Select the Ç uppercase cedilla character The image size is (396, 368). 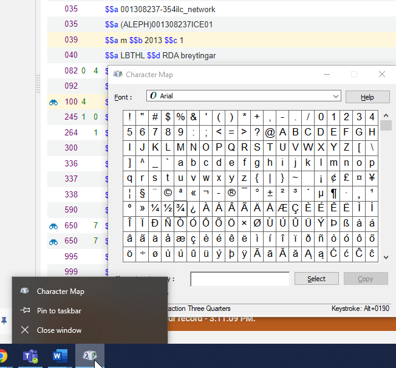click(295, 208)
